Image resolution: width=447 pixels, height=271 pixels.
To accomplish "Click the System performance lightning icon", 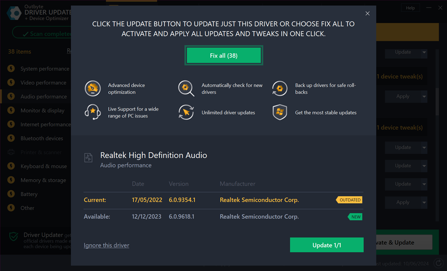I will (11, 68).
